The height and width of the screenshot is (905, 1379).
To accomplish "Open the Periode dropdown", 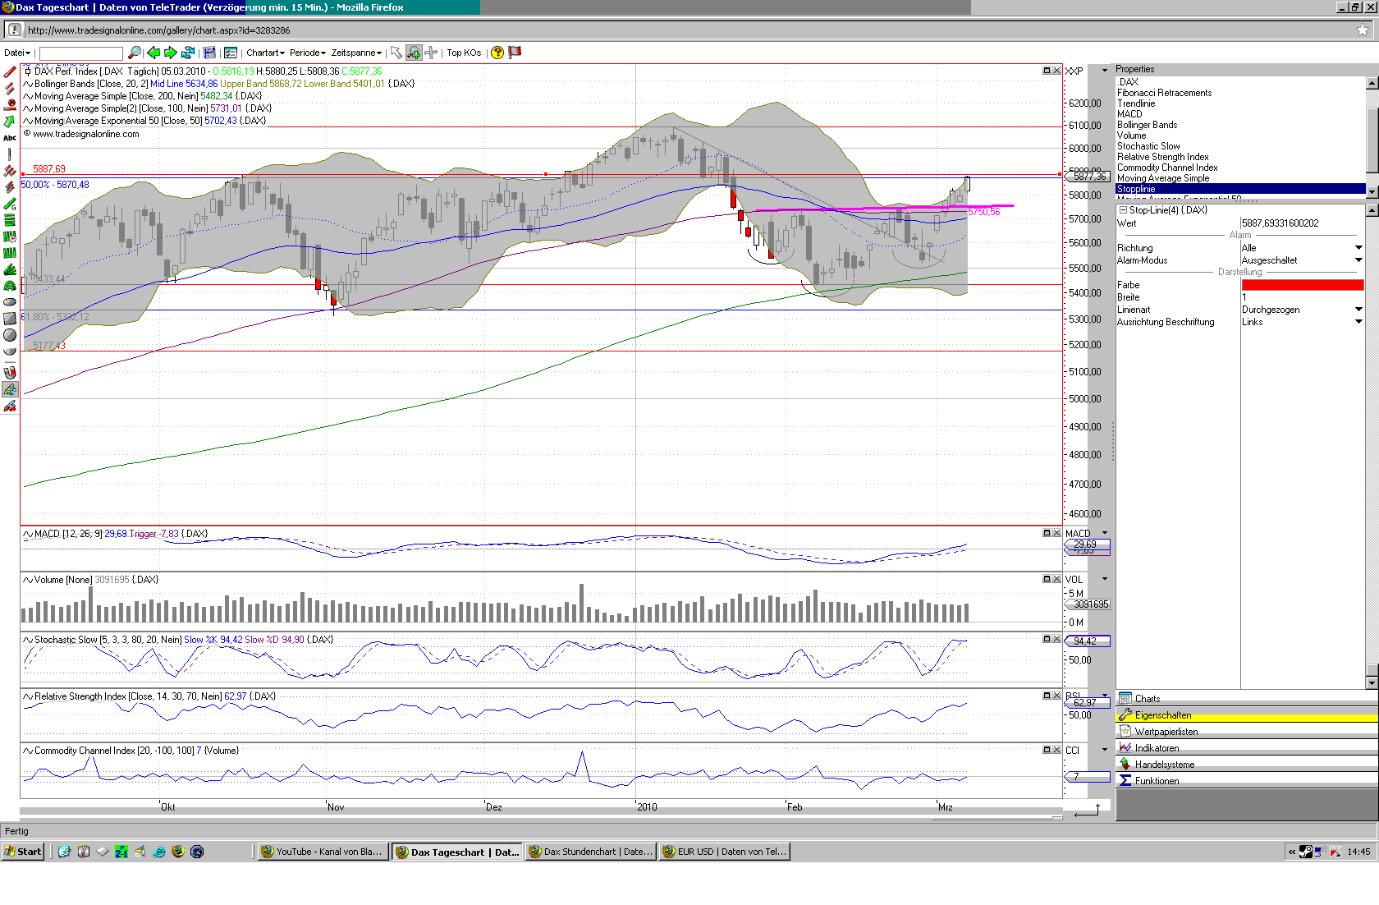I will 307,53.
